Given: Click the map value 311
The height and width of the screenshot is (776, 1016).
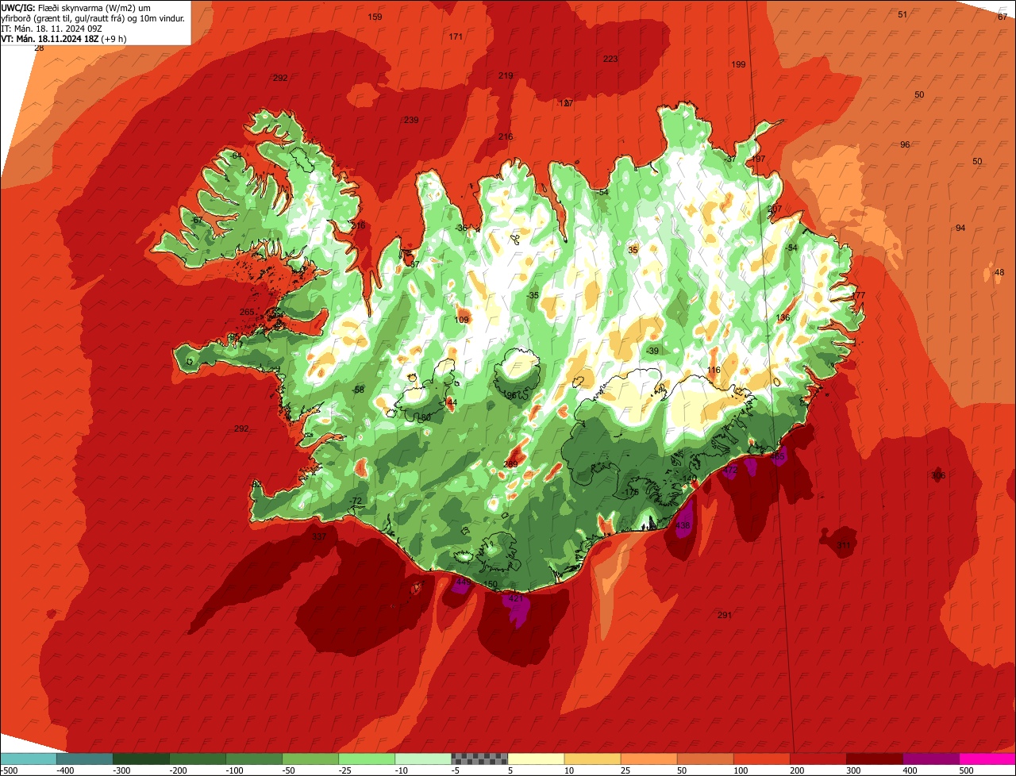Looking at the screenshot, I should click(x=844, y=545).
